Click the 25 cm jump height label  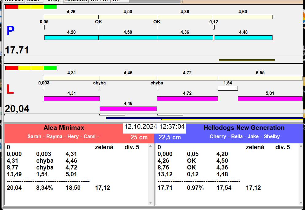click(139, 138)
